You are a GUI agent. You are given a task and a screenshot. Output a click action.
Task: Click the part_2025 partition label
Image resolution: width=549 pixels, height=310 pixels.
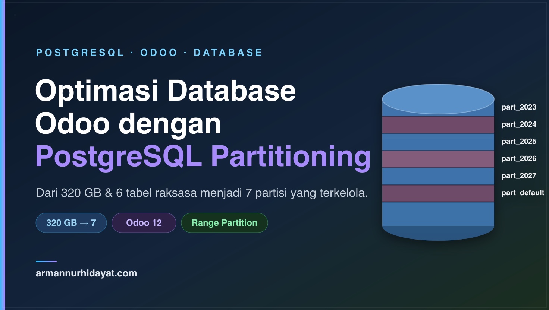coord(519,142)
